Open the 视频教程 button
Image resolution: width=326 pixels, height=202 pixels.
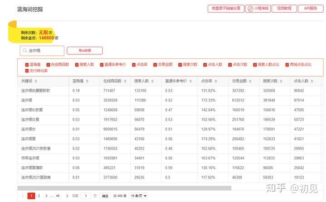point(284,9)
